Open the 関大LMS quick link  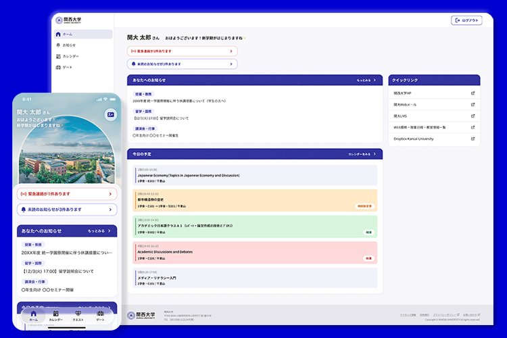(x=434, y=116)
